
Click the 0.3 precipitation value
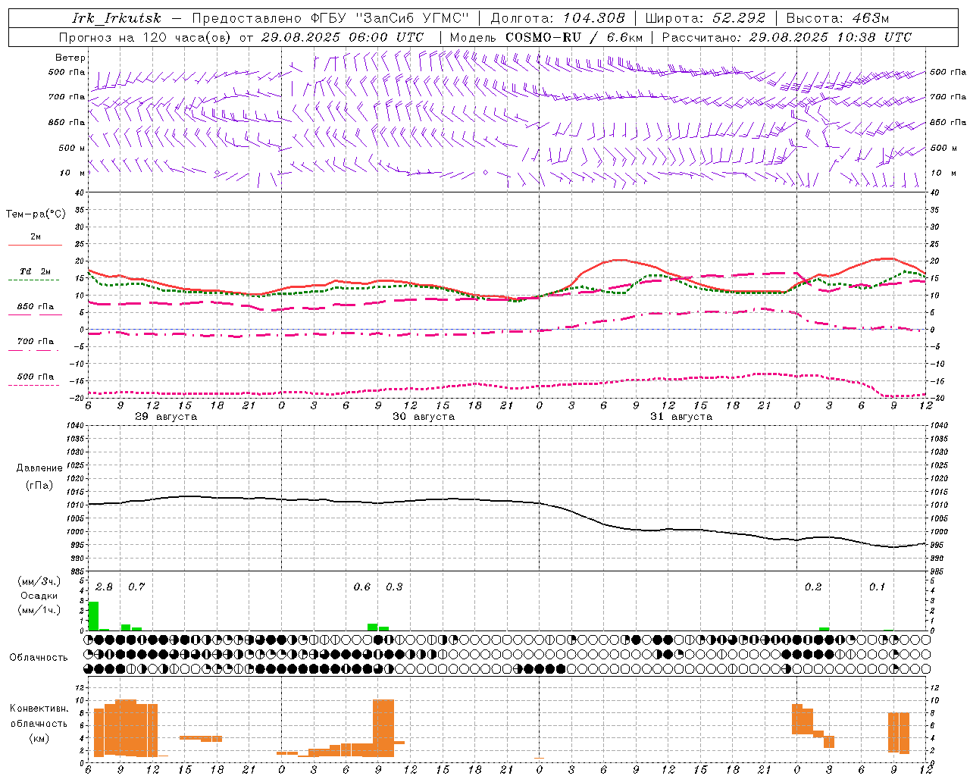[x=394, y=587]
